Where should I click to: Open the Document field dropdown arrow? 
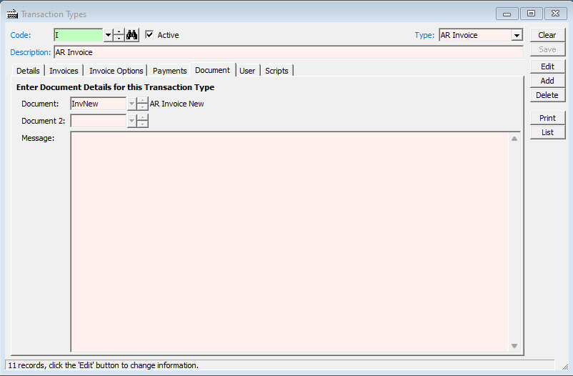pos(131,104)
